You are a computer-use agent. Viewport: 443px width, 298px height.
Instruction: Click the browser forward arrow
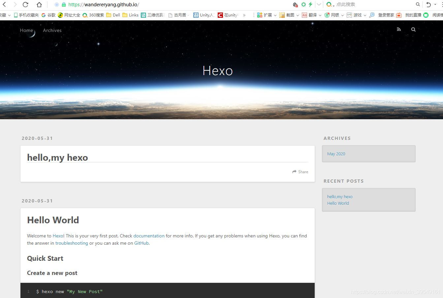pyautogui.click(x=15, y=5)
